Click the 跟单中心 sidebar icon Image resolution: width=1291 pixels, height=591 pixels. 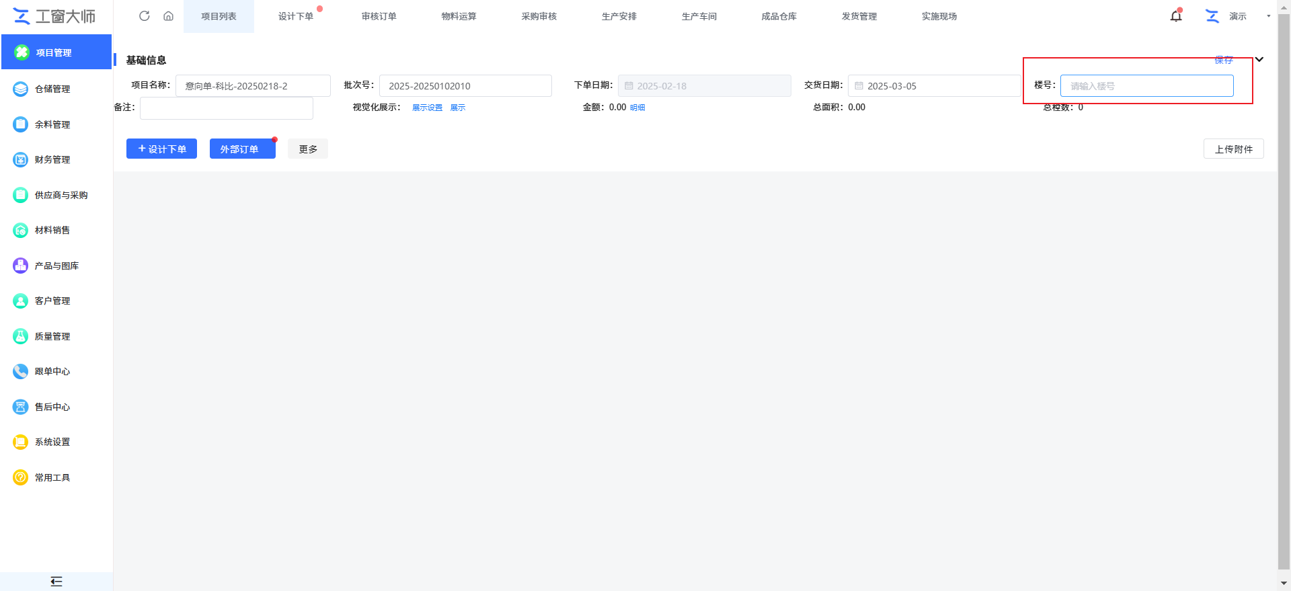pos(21,371)
